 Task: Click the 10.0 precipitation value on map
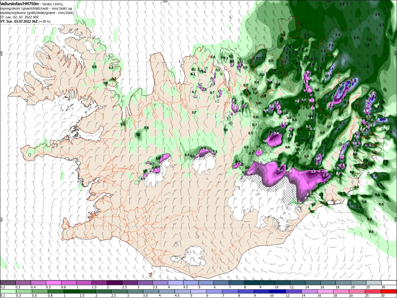[x=368, y=101]
